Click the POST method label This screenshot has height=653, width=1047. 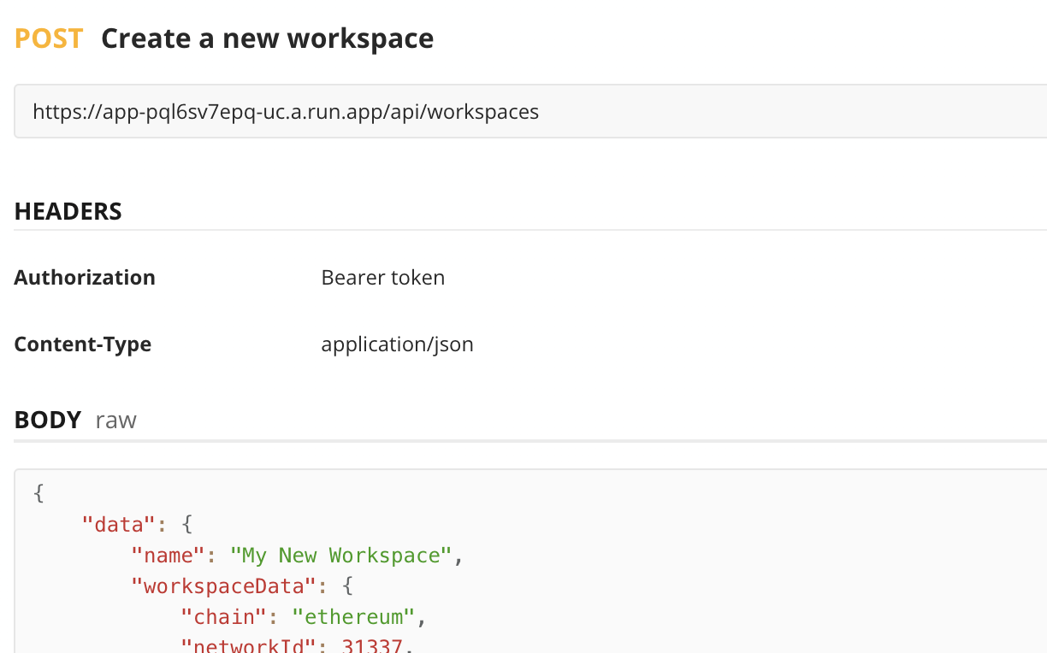click(x=49, y=38)
